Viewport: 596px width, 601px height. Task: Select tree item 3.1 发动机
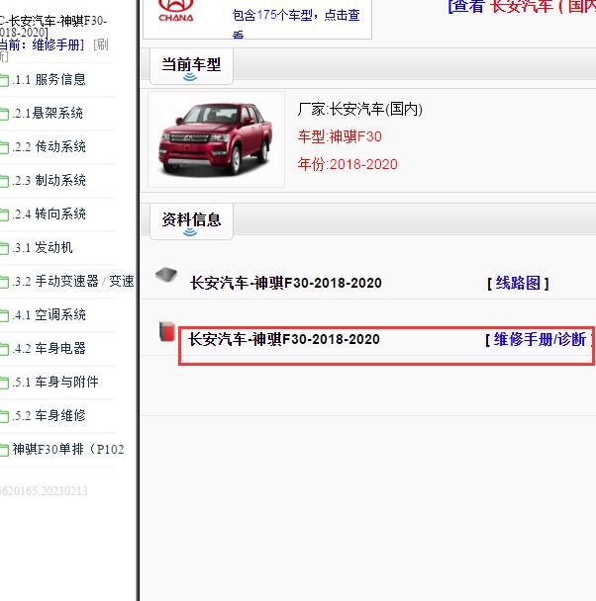pos(43,247)
